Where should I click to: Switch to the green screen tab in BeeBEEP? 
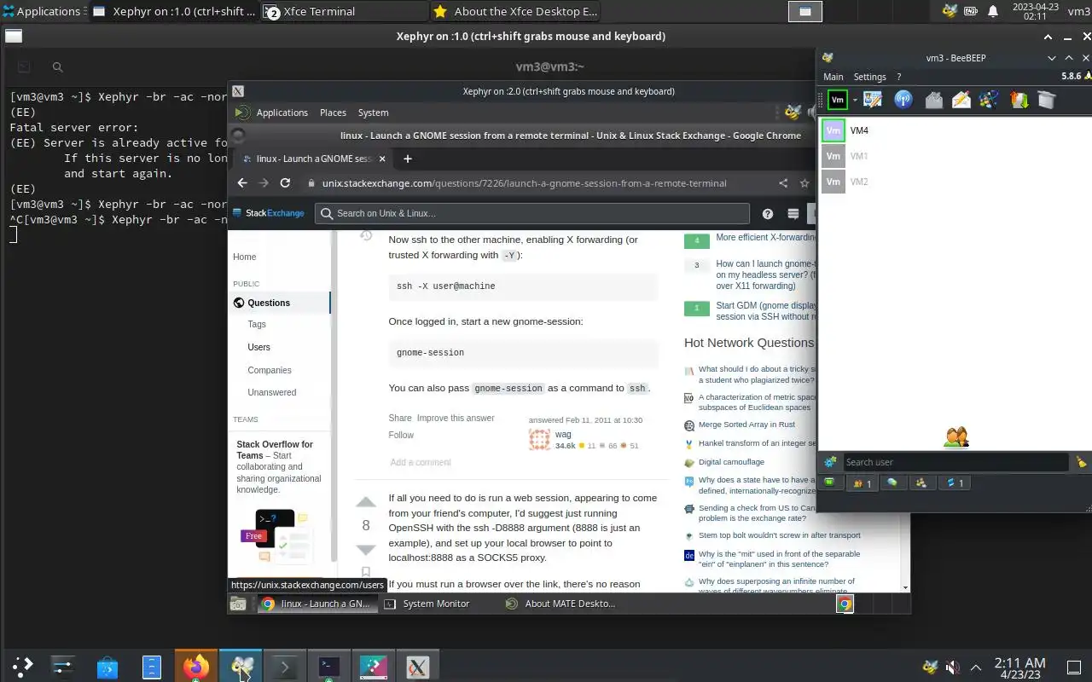tap(829, 483)
